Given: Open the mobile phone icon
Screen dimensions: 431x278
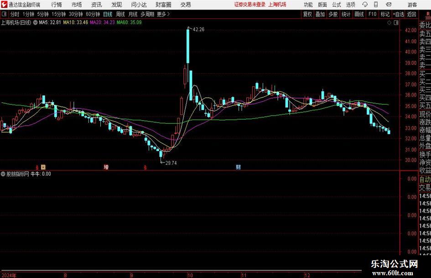Looking at the screenshot, I should tap(376, 5).
